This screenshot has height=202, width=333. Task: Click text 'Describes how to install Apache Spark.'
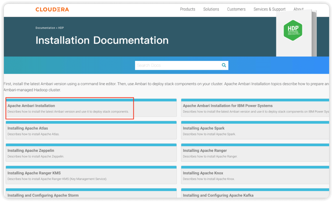[209, 134]
